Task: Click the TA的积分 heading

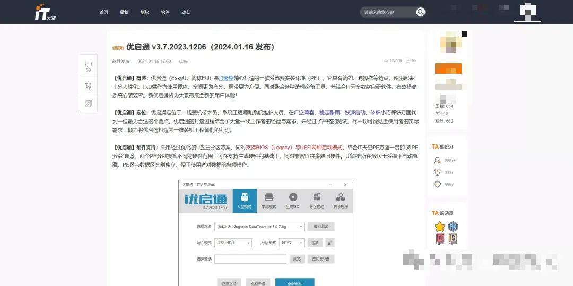Action: [442, 146]
